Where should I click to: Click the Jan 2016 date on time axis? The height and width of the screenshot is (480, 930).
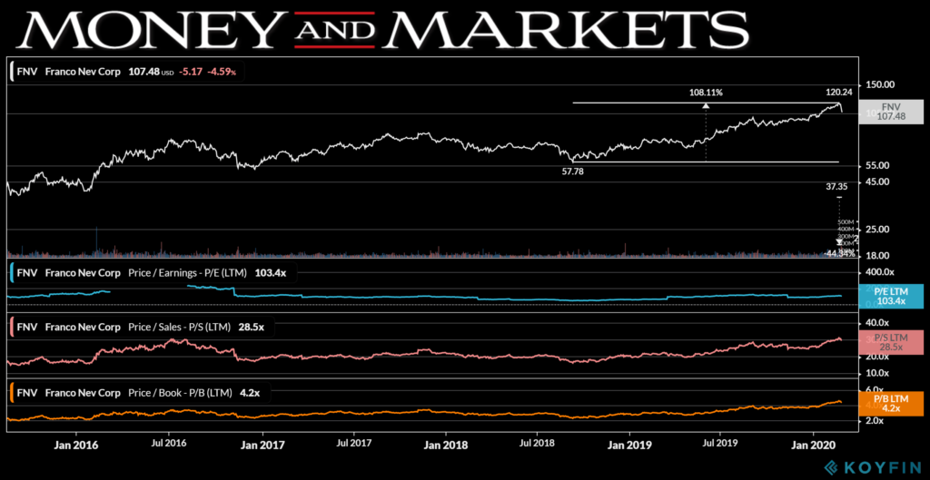coord(75,443)
